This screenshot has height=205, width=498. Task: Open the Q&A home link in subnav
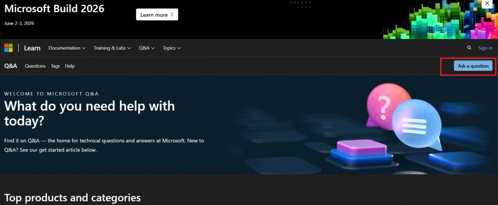click(11, 66)
